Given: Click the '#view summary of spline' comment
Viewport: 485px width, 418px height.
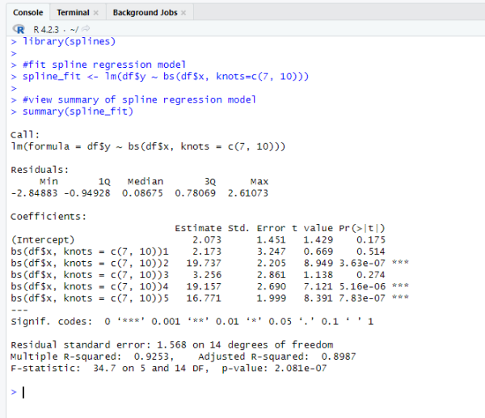Looking at the screenshot, I should 139,99.
